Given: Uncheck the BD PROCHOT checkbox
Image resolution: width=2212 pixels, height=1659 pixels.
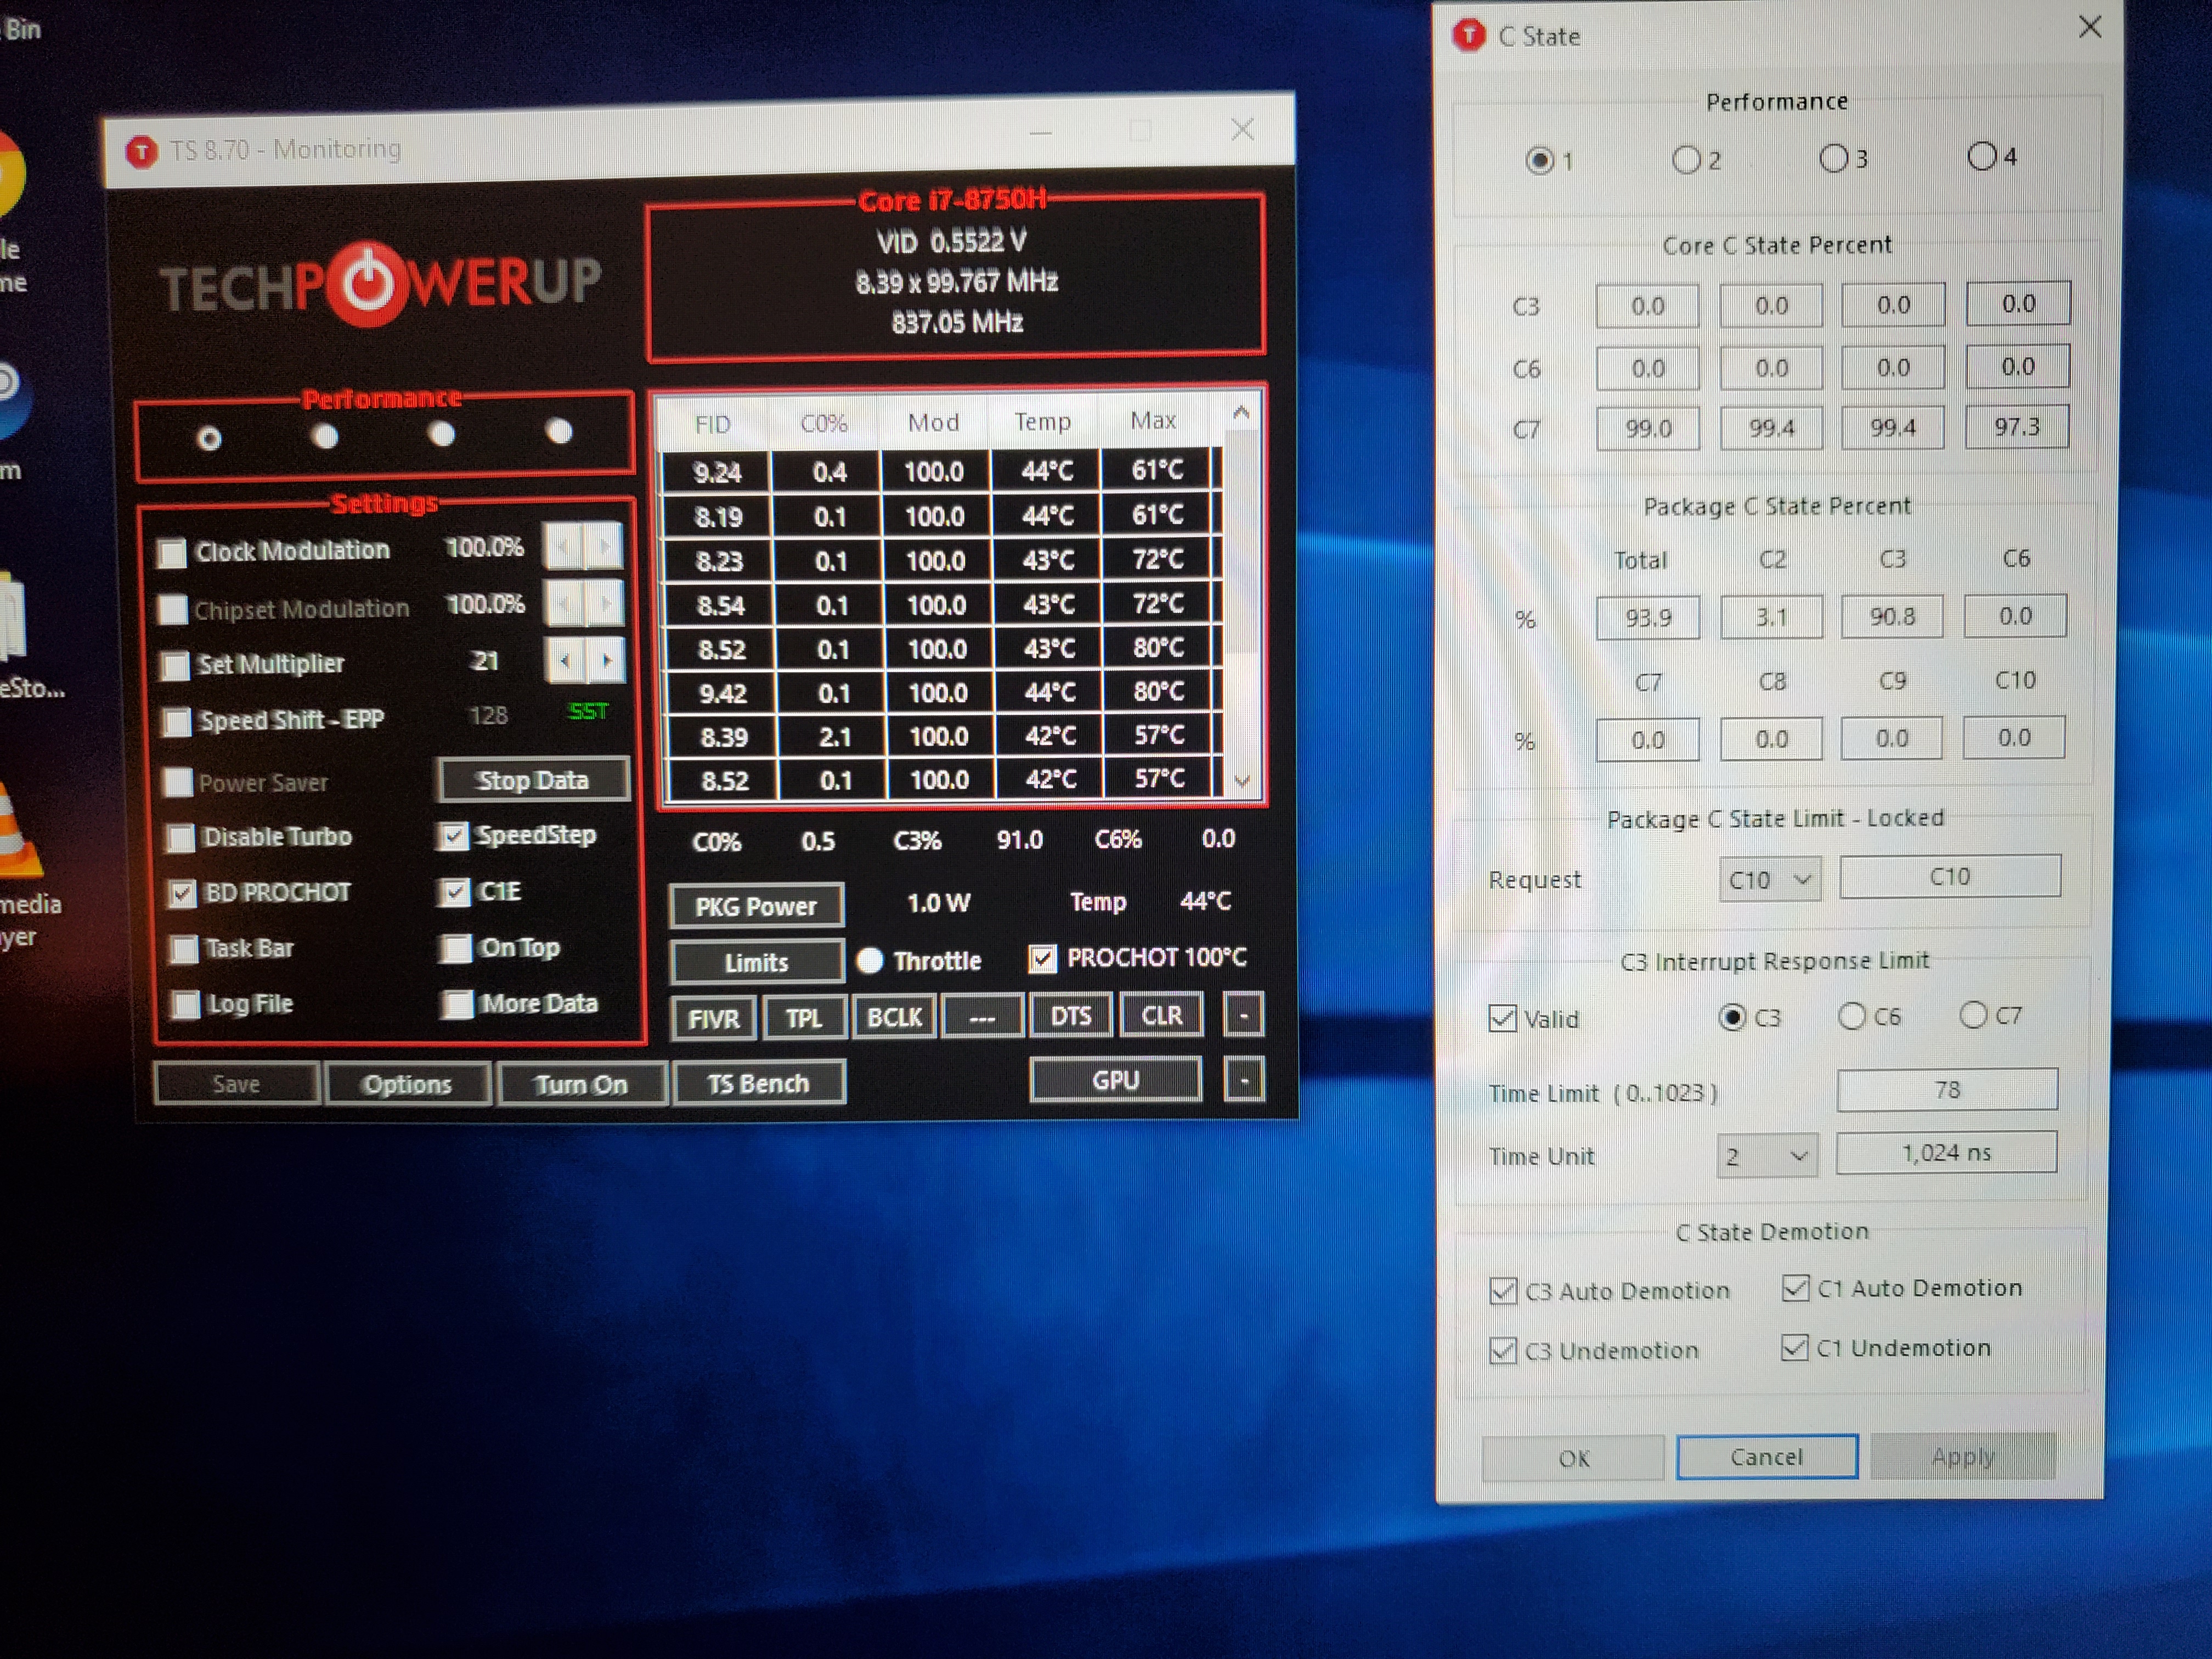Looking at the screenshot, I should tap(182, 894).
